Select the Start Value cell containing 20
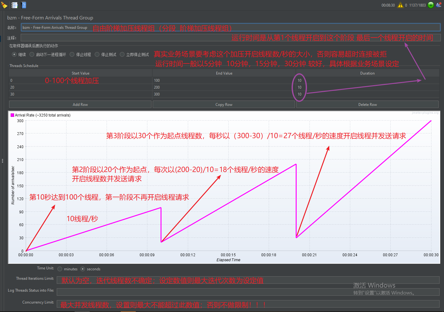 (81, 87)
